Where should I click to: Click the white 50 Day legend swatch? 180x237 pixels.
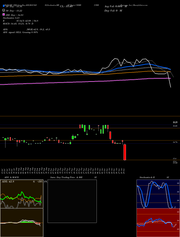tap(4, 10)
